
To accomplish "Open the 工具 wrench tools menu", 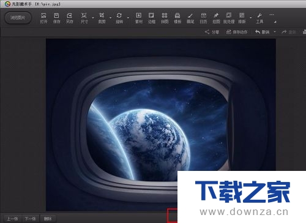I will click(259, 18).
